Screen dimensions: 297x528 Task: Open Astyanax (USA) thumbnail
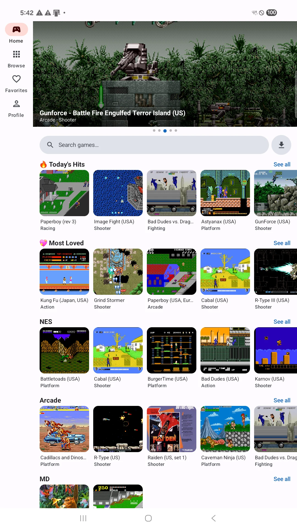pos(225,193)
